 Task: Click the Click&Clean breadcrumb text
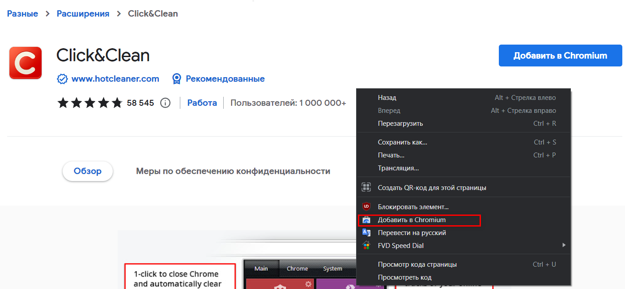[153, 14]
